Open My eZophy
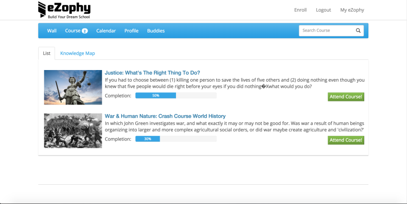The height and width of the screenshot is (204, 407). [x=352, y=10]
